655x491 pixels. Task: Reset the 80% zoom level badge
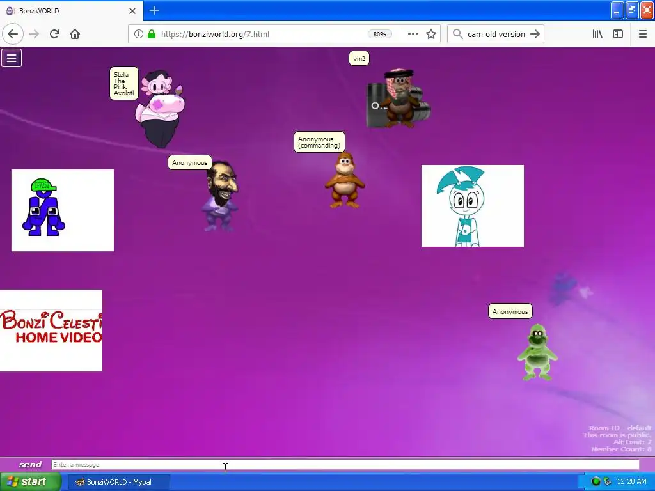pyautogui.click(x=380, y=34)
